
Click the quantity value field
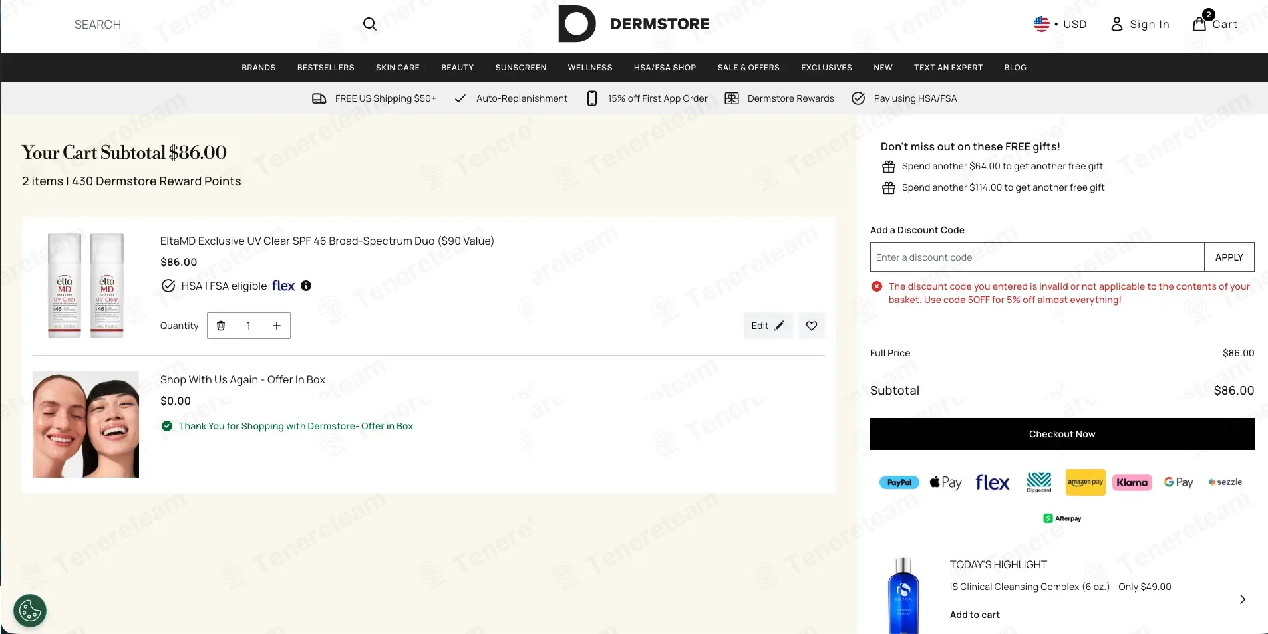click(248, 326)
